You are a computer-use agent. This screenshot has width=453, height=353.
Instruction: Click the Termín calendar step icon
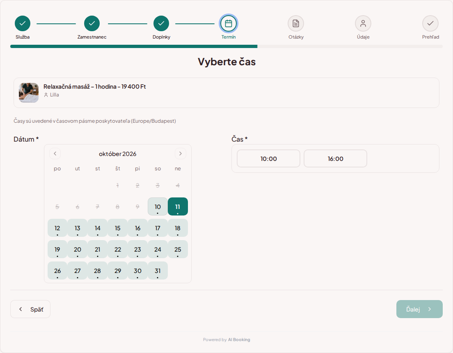(x=229, y=23)
